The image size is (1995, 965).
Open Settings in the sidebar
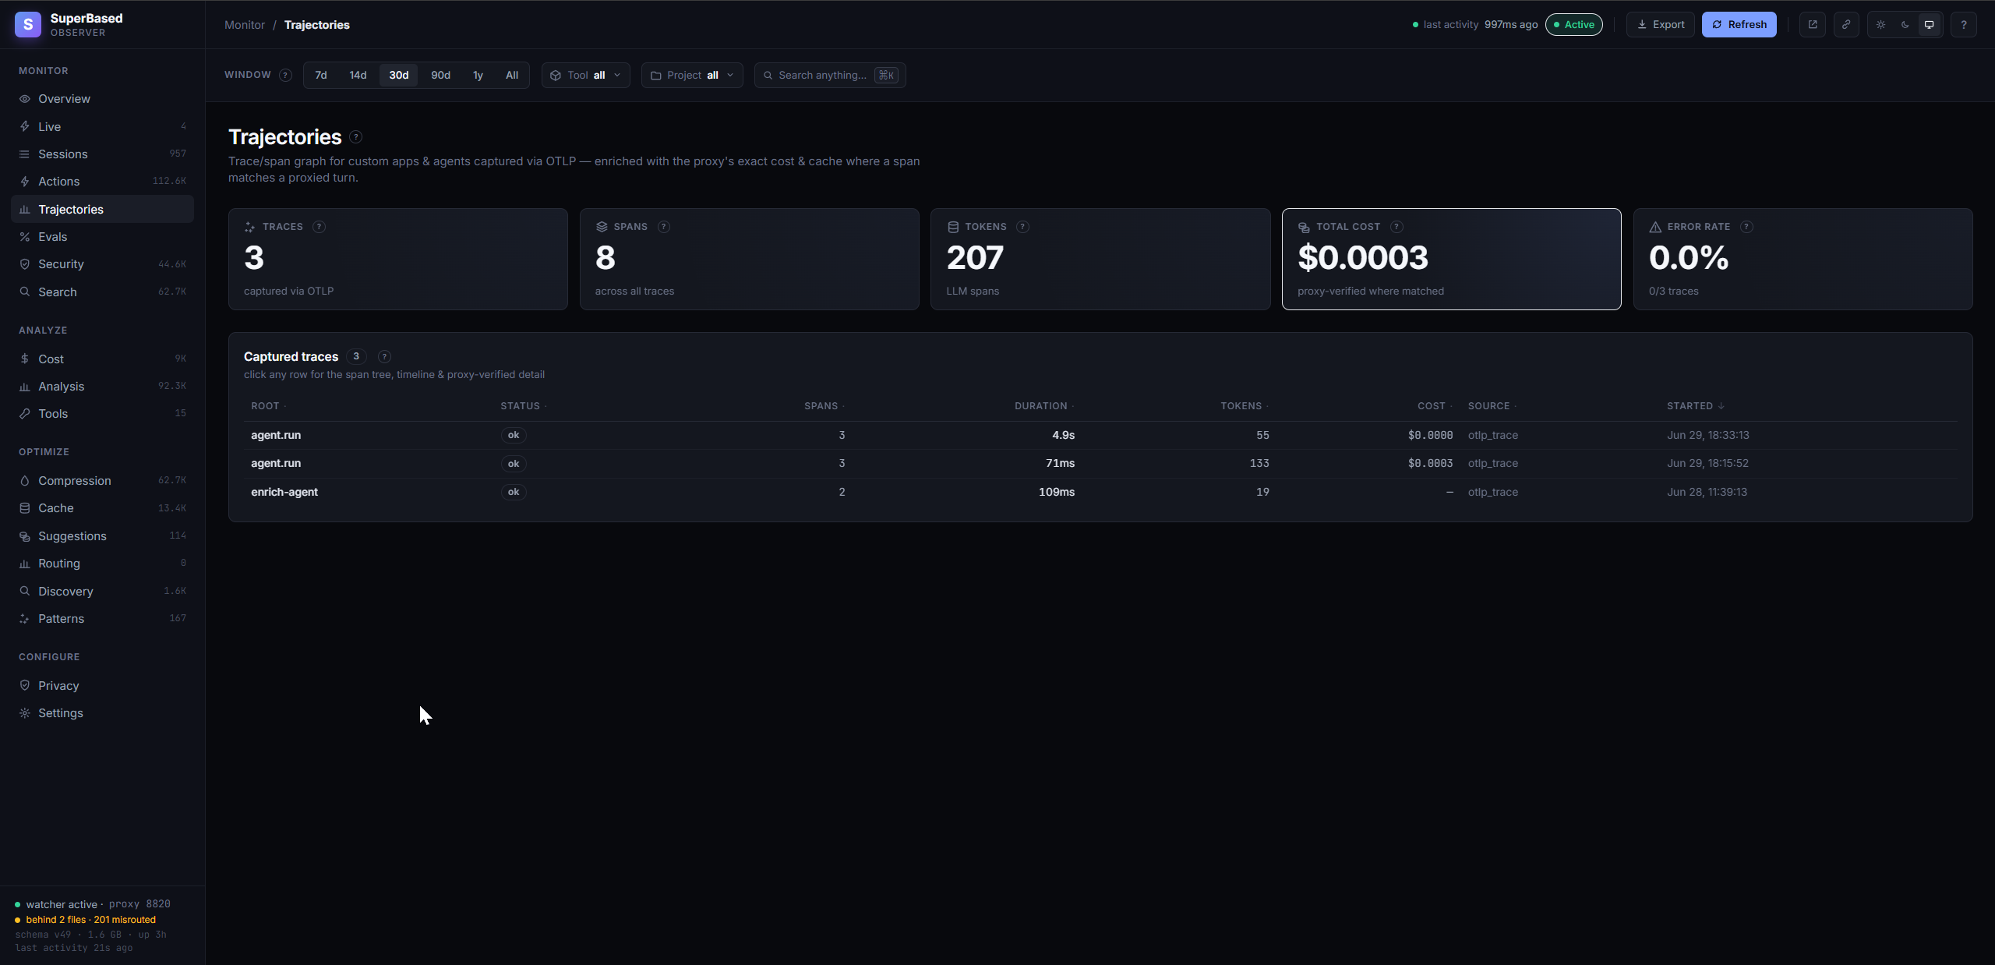pos(102,713)
